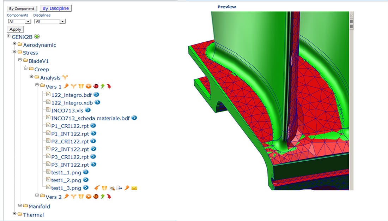Collapse the BladeV1 folder

[x=20, y=60]
